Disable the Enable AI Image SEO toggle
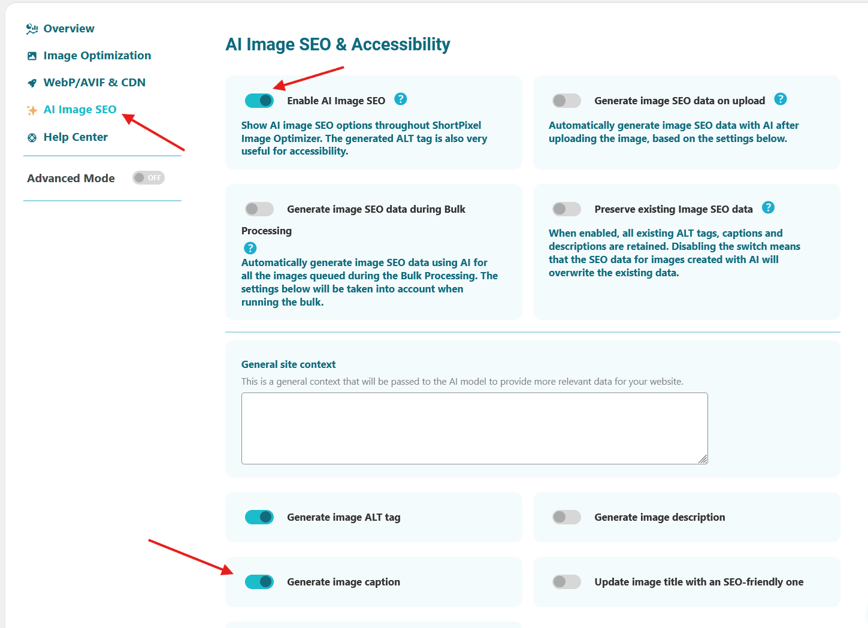Viewport: 868px width, 628px height. [x=259, y=101]
